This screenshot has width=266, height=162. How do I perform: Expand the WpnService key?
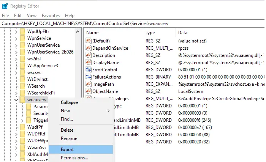click(x=16, y=38)
